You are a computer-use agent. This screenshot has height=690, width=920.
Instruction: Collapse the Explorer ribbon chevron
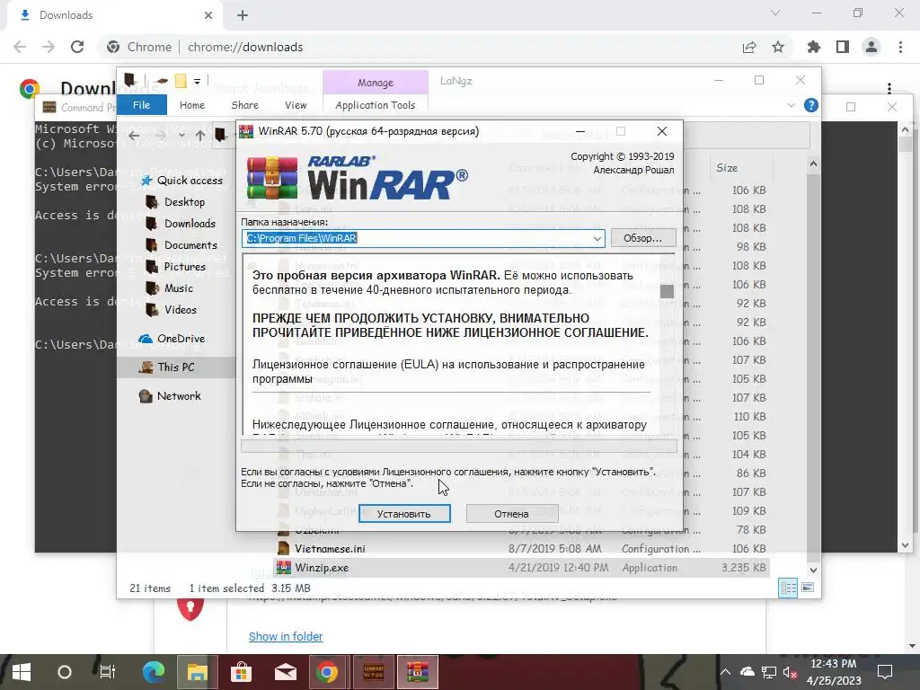point(791,105)
